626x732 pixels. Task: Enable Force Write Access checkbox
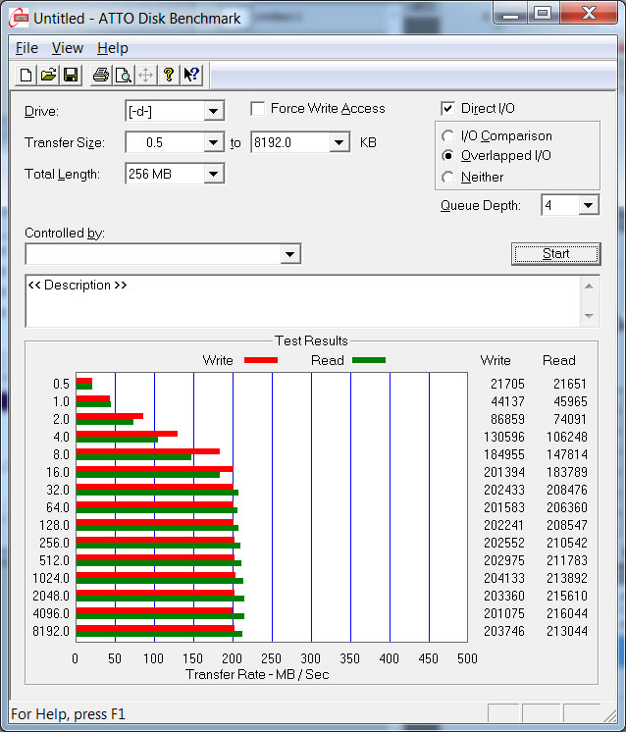point(258,109)
